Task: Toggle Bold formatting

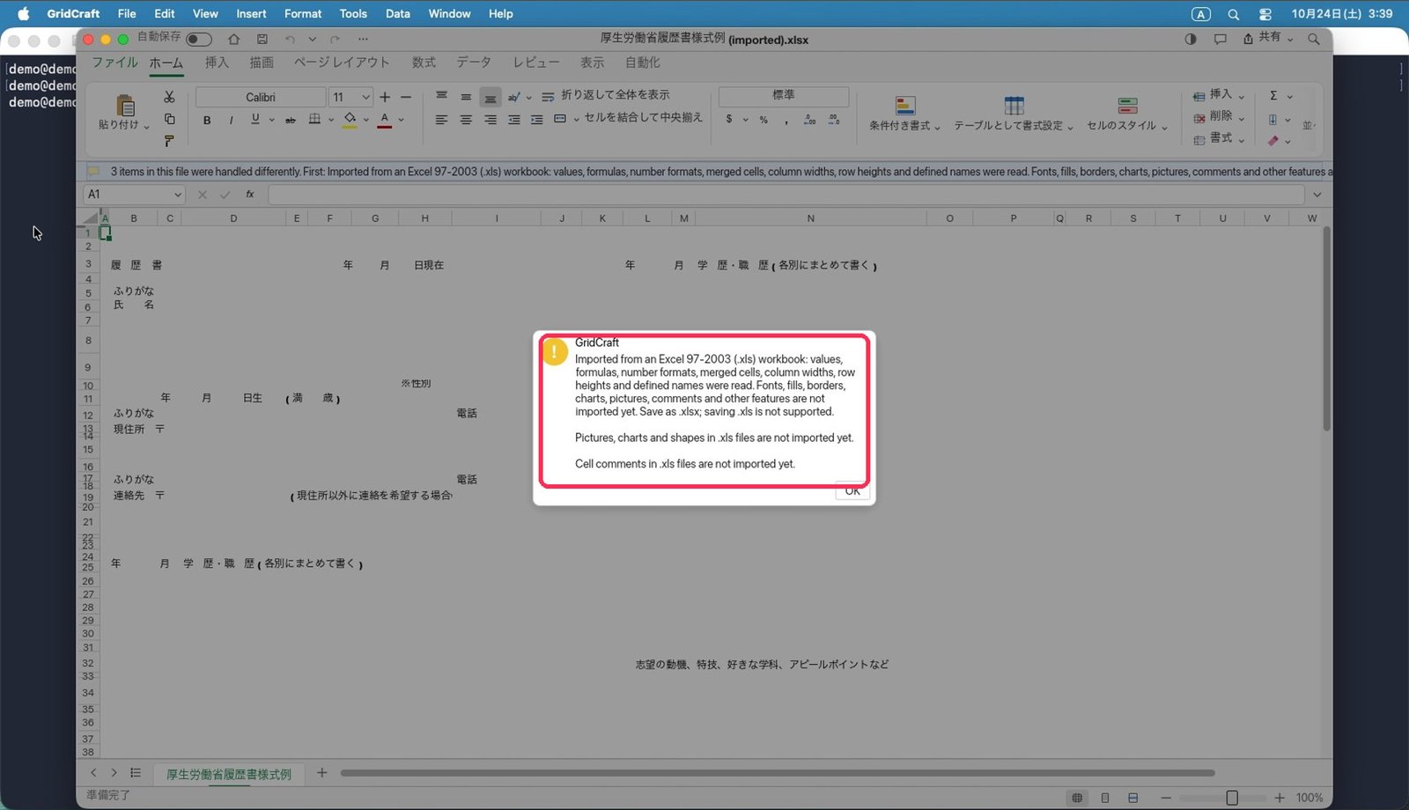Action: point(207,120)
